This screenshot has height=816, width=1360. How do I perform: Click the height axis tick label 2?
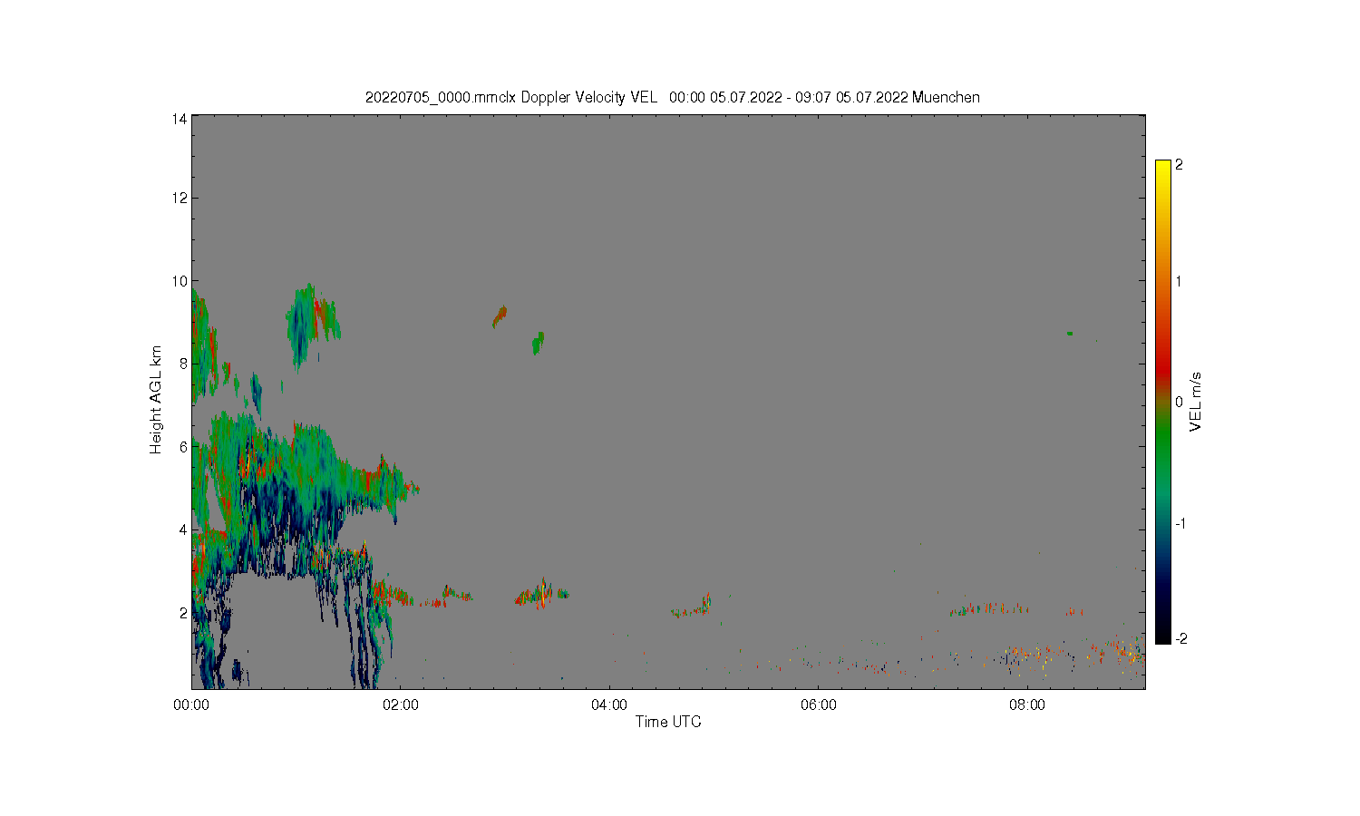click(x=184, y=613)
